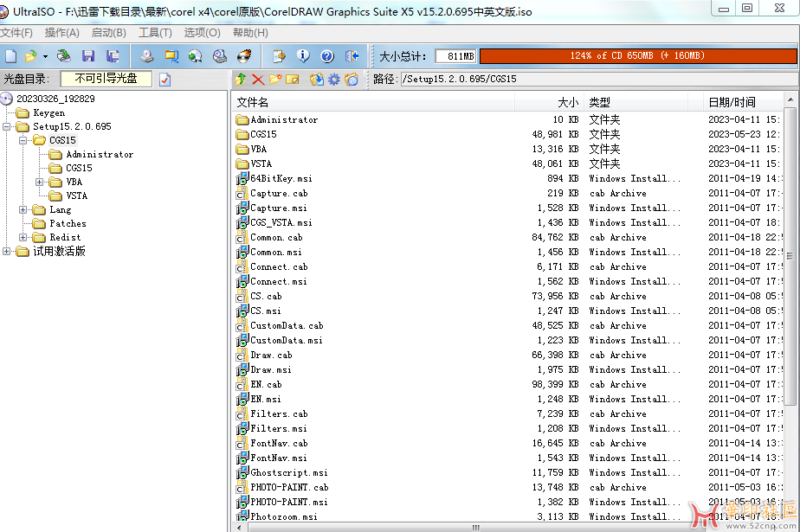The image size is (800, 532).
Task: Click the 路径 path field
Action: point(599,79)
